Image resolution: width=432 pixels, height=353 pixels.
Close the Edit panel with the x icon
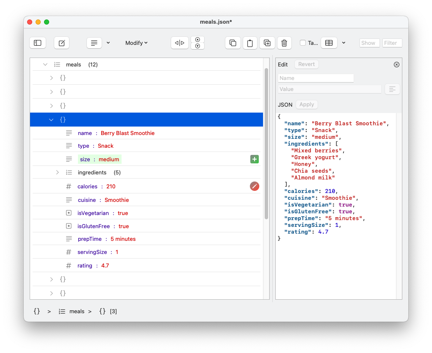(396, 64)
